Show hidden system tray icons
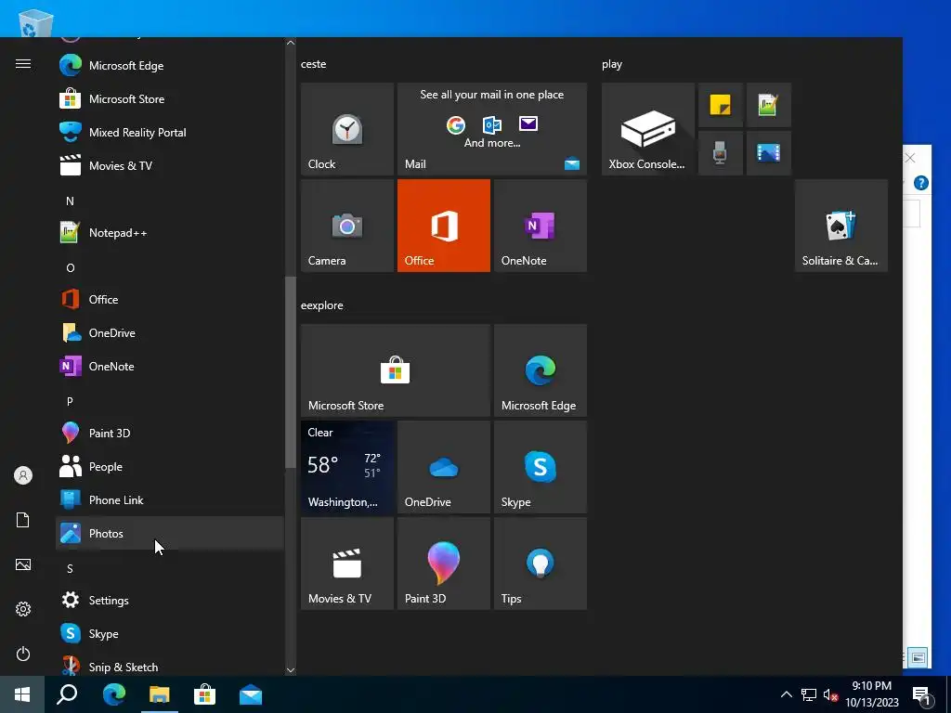Screen dimensions: 951x713 click(x=786, y=694)
